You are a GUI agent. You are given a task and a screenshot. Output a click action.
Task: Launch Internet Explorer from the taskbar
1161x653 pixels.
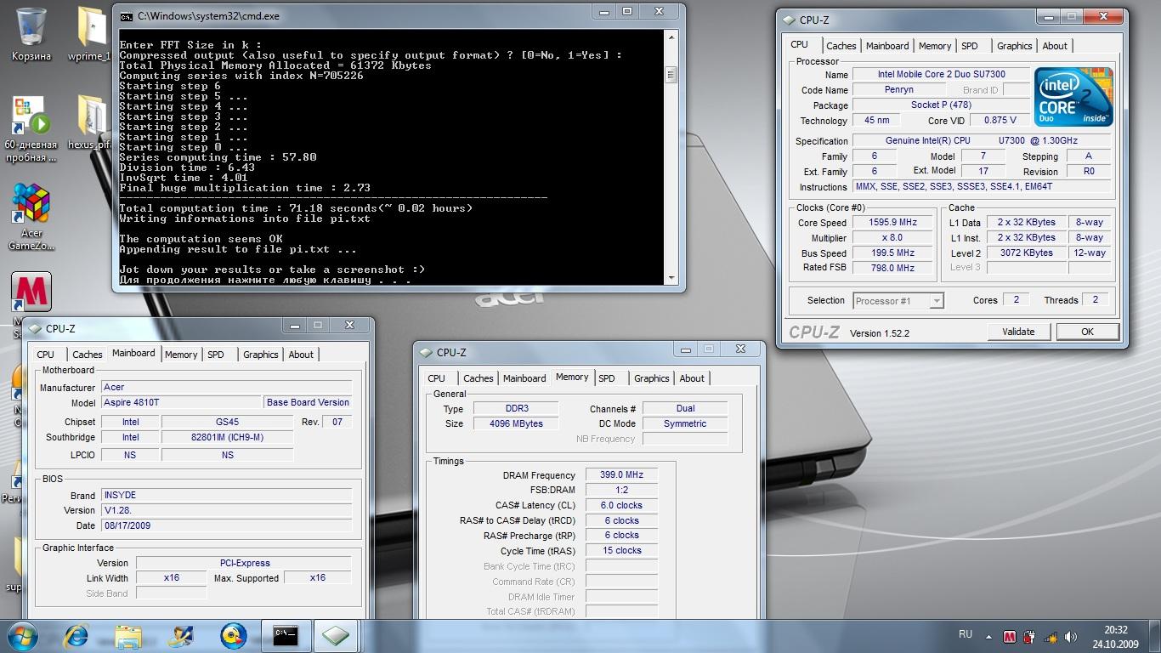point(76,636)
